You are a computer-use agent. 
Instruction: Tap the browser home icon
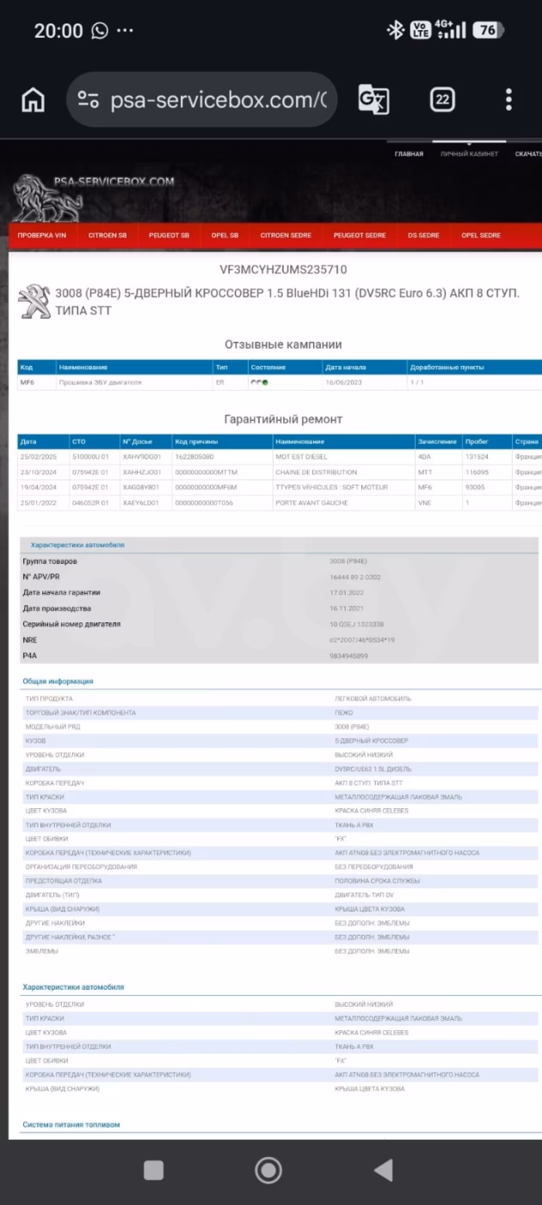(x=33, y=100)
